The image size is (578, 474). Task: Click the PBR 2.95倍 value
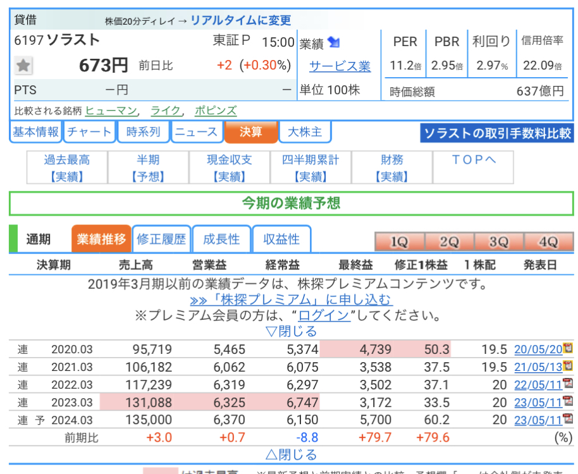click(446, 66)
